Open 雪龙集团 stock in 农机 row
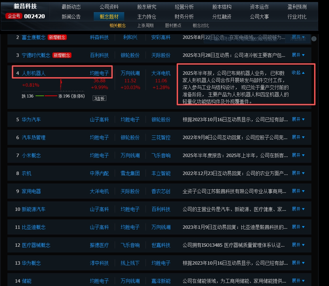The image size is (329, 286). point(130,173)
